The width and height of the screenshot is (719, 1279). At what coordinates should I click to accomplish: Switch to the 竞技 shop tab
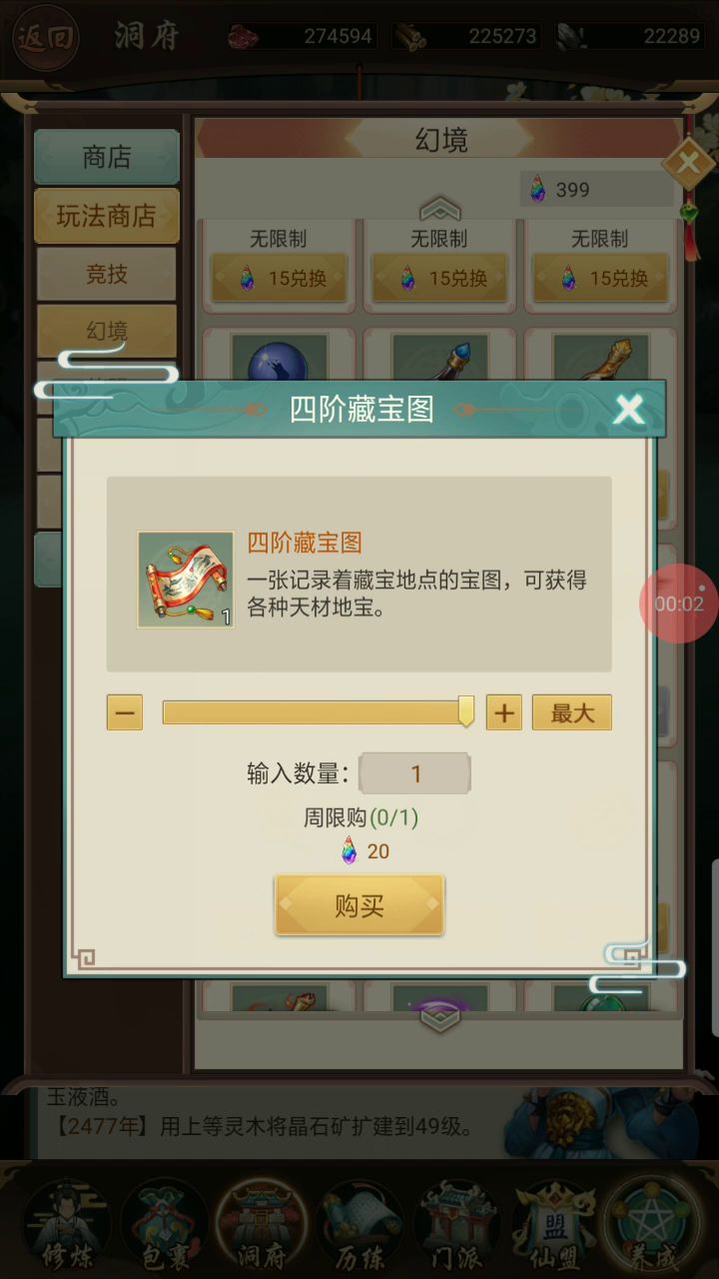[x=106, y=274]
